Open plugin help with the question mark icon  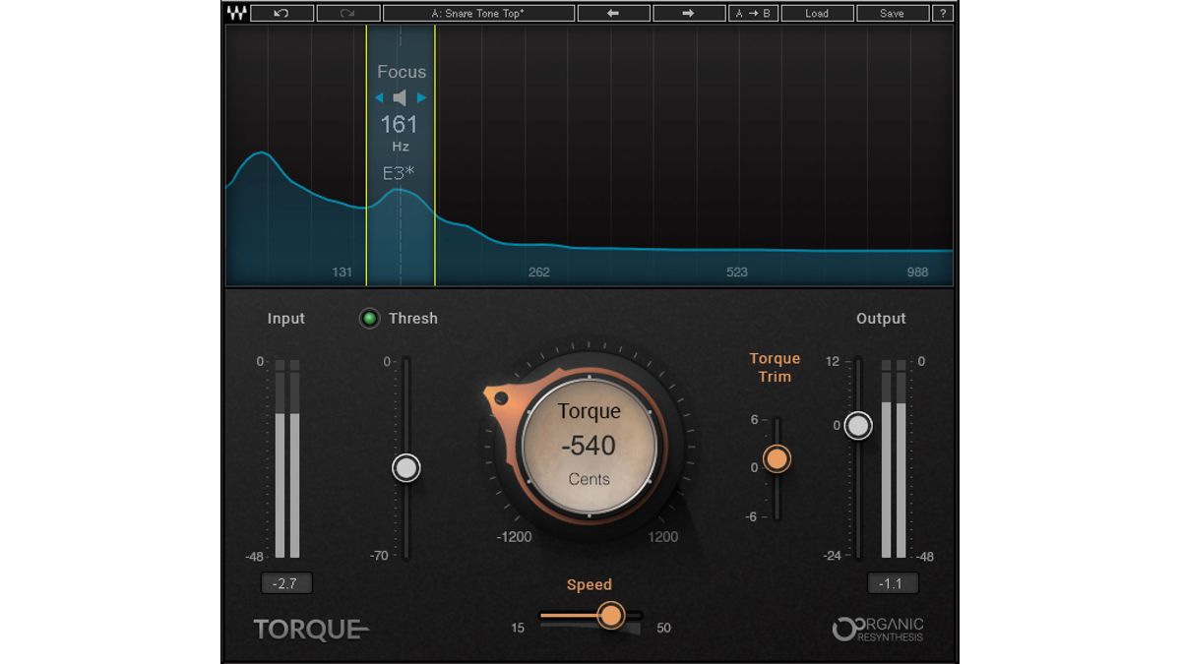click(943, 13)
